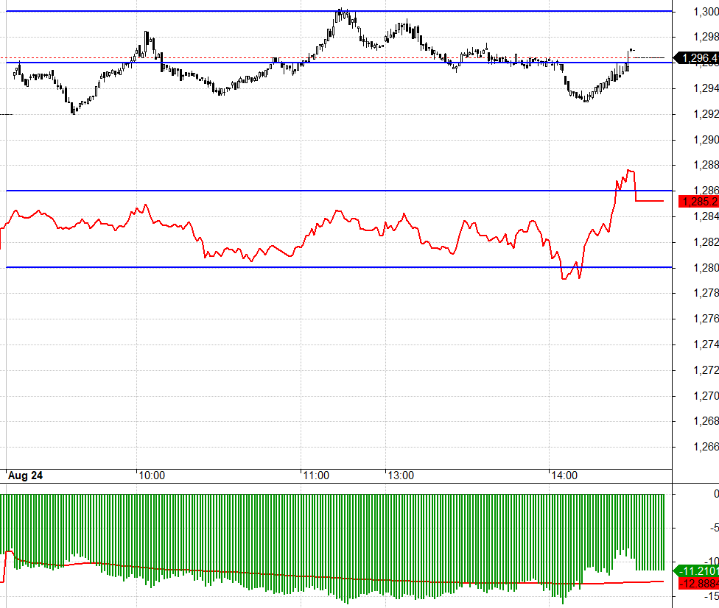
Task: Click the candlestick peak touching the 1,300 line
Action: [x=341, y=11]
